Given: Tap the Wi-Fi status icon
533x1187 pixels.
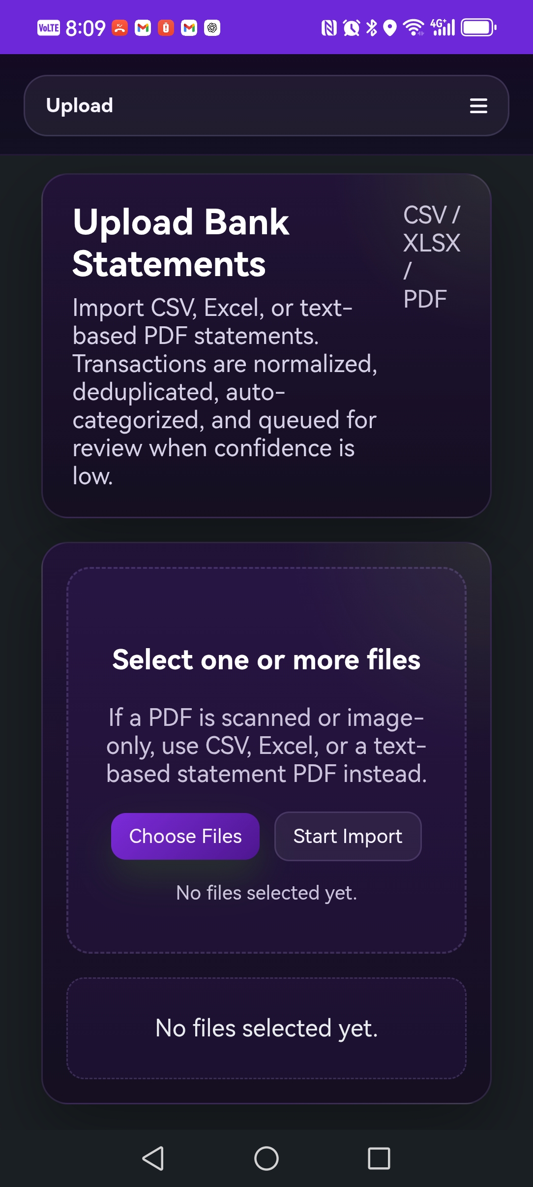Looking at the screenshot, I should coord(415,28).
